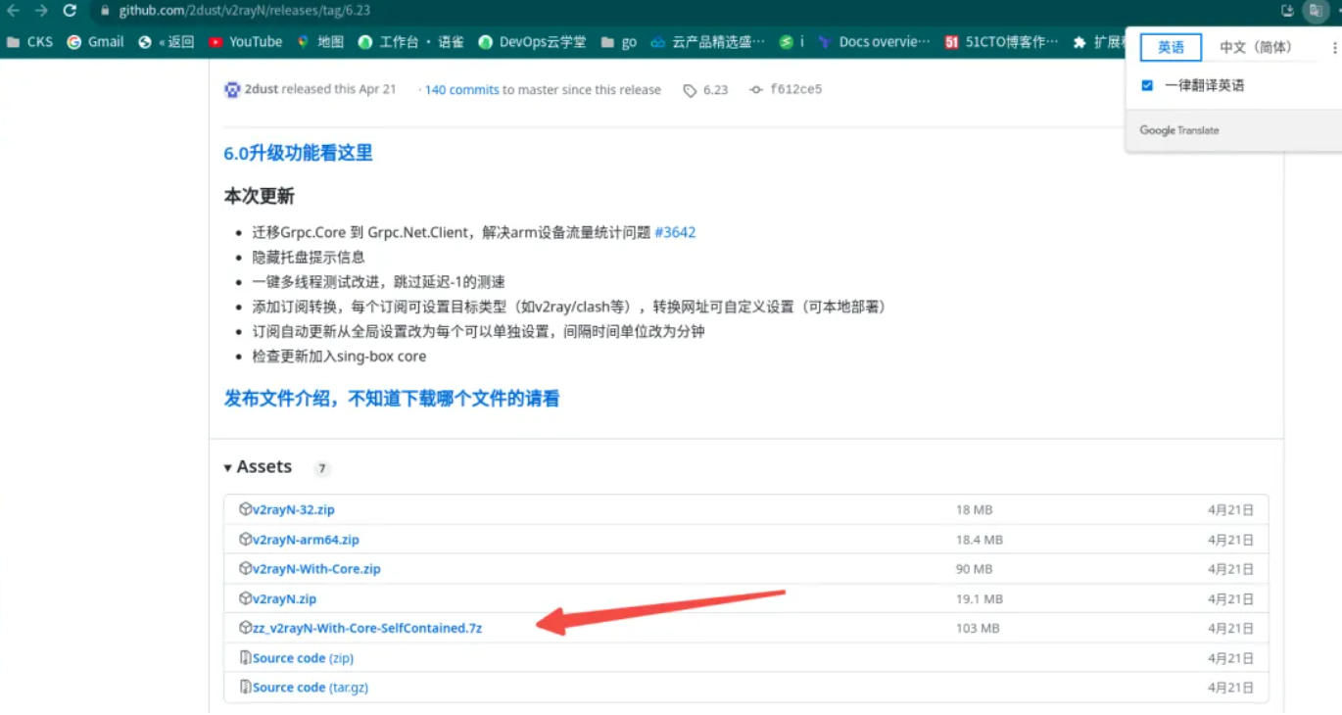Open the Gmail bookmark
1342x715 pixels.
[96, 42]
